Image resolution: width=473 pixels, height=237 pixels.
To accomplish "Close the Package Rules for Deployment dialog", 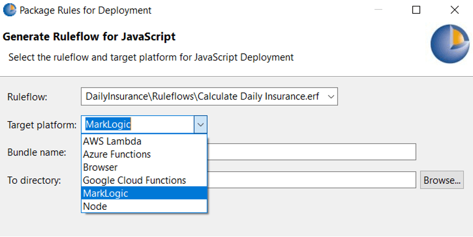I will pos(455,10).
